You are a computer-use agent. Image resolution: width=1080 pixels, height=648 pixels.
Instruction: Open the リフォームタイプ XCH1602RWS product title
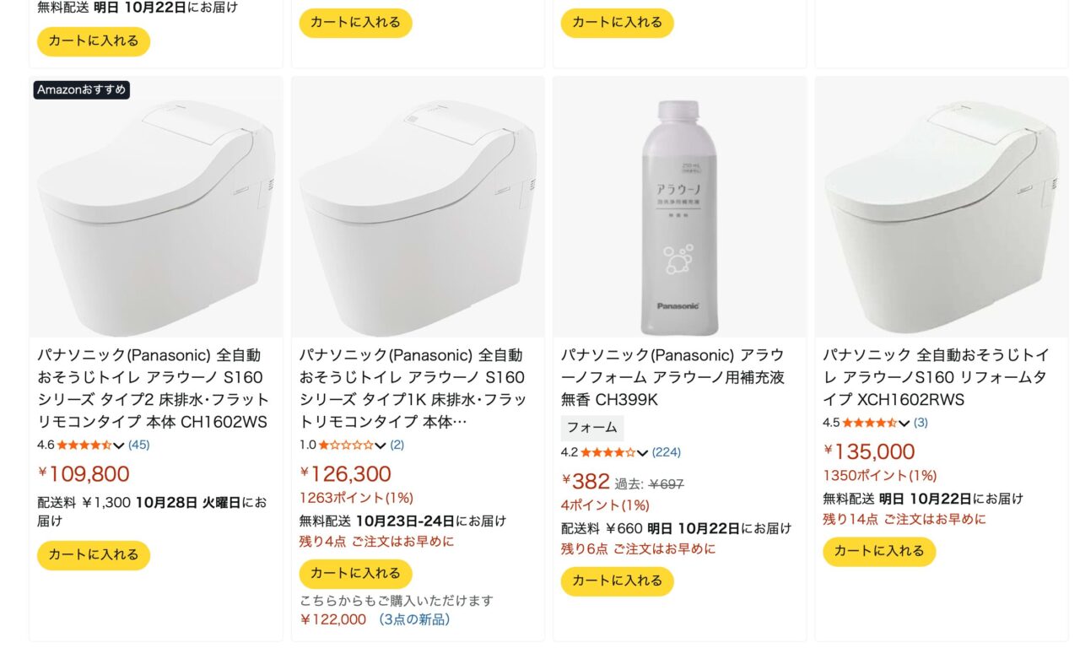click(936, 377)
